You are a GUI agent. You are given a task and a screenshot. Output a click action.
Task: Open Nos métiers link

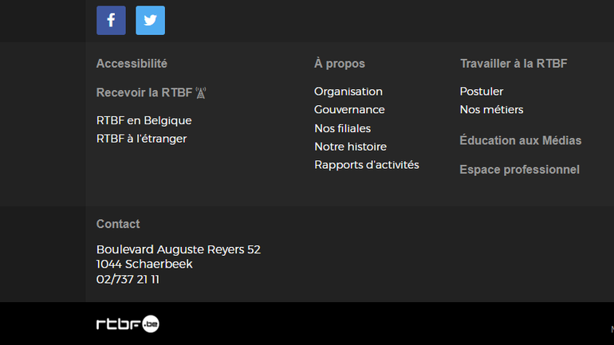click(491, 110)
